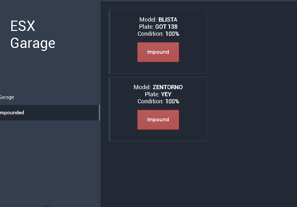
Task: Click the 'Plate:' label in the BLISTA card
Action: 147,27
